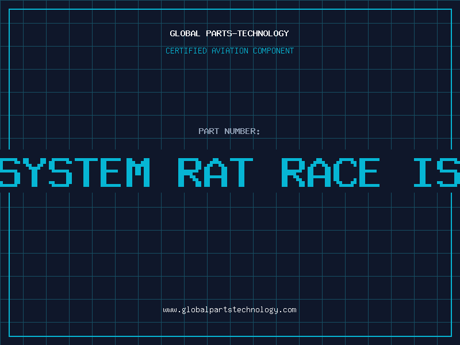The image size is (460, 345).
Task: Click the large SYSTEM word in banner
Action: pos(75,172)
